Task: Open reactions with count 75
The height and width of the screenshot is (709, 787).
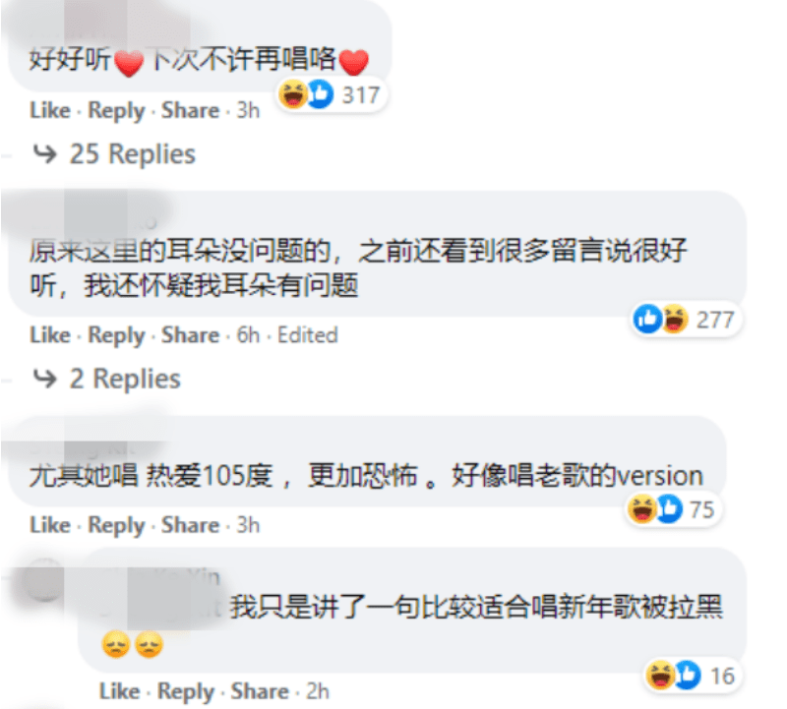Action: pos(673,508)
